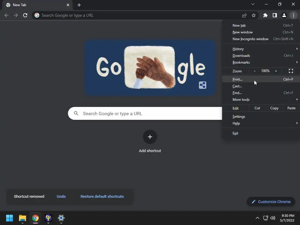Open Customize Chrome button
Screen dimensions: 300x225
pyautogui.click(x=271, y=202)
